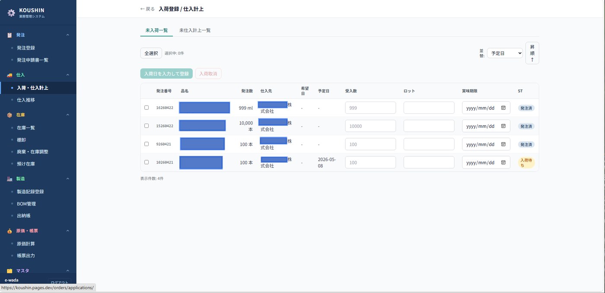The width and height of the screenshot is (605, 293).
Task: Click the 受入数 field for order 10260421
Action: [x=370, y=162]
